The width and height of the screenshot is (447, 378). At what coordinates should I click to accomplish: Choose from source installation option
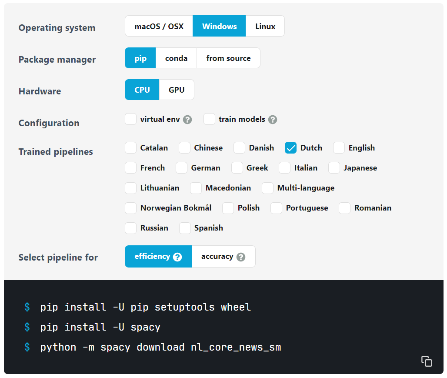coord(228,58)
